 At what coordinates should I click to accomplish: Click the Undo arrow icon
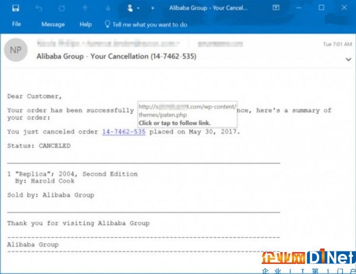coord(39,8)
